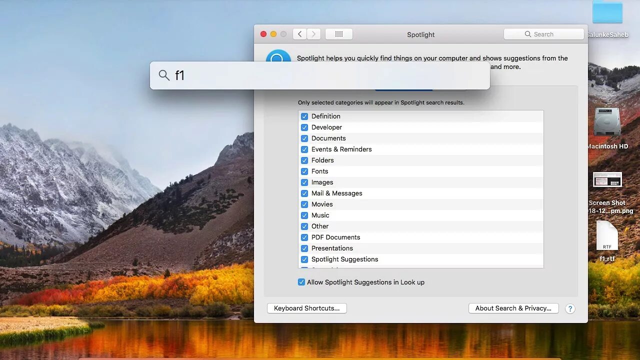Click into the Spotlight search bar containing f1
This screenshot has height=360, width=640.
click(320, 75)
